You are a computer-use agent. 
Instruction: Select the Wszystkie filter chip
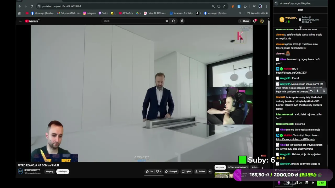click(x=220, y=167)
